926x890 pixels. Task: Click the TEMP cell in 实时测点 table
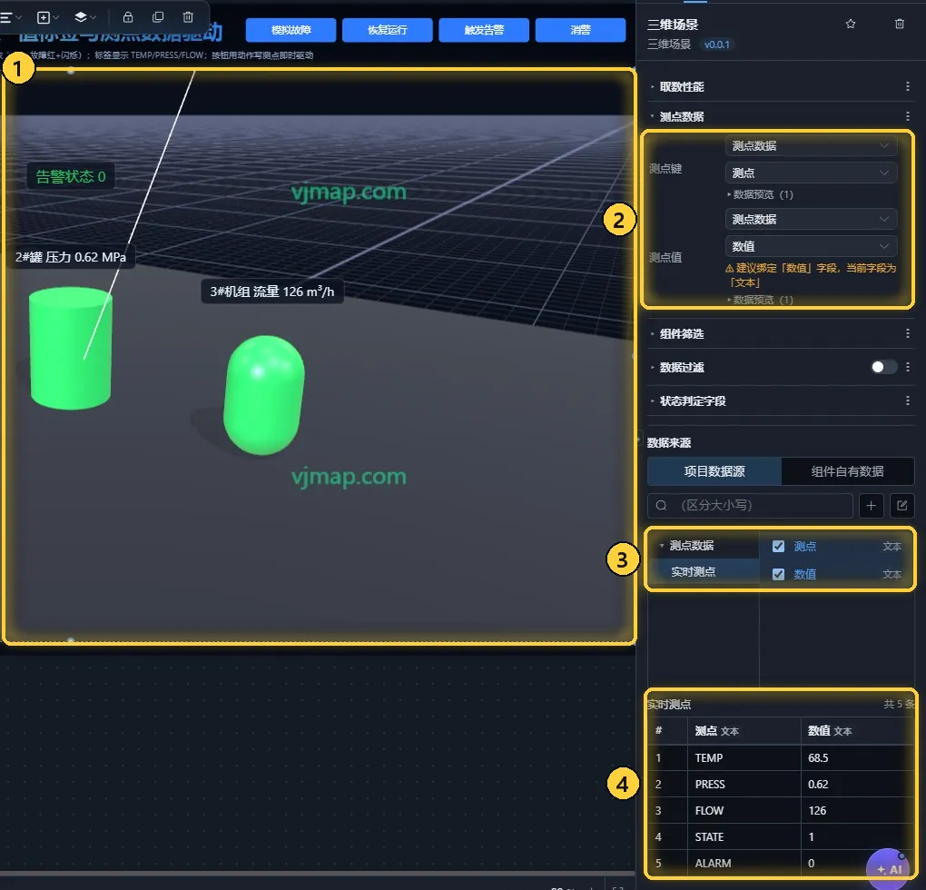coord(744,757)
